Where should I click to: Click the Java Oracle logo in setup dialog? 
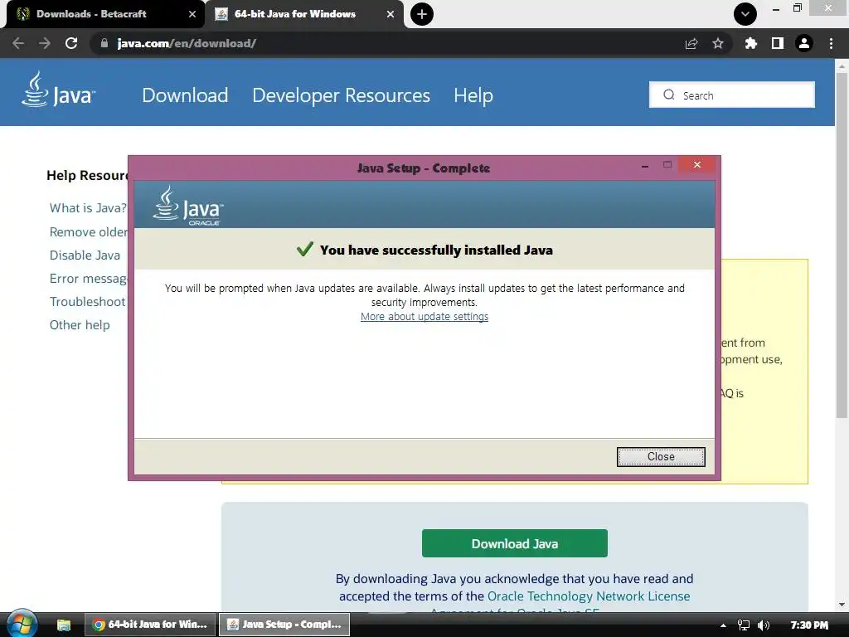(x=188, y=206)
